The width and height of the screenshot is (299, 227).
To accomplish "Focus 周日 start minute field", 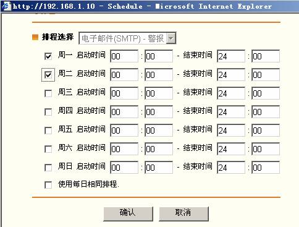I will point(159,167).
